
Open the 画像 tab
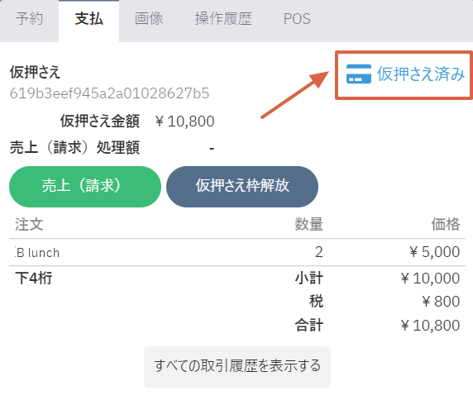pyautogui.click(x=149, y=19)
